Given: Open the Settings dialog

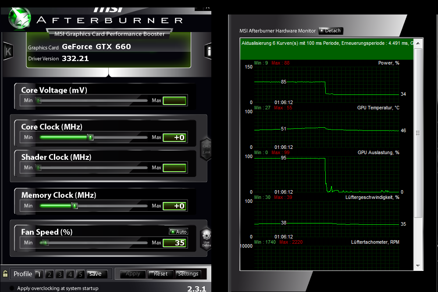Looking at the screenshot, I should point(188,274).
